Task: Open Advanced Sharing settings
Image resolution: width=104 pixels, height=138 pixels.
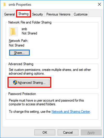Action: pos(29,83)
